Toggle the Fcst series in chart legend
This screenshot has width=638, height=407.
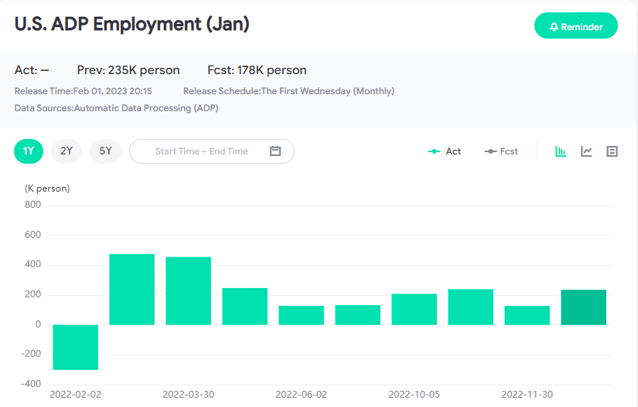(x=501, y=151)
